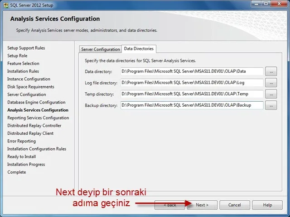Screen dimensions: 290x217
Task: Click Next to continue setup
Action: (x=202, y=205)
